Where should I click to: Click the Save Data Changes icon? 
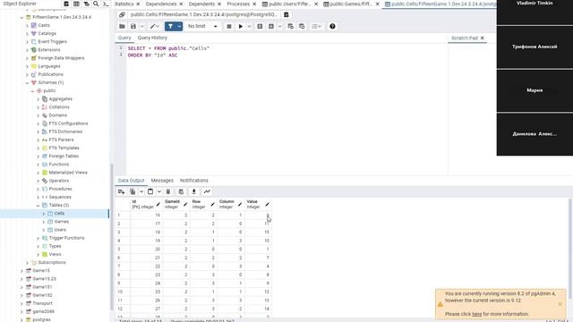click(181, 191)
